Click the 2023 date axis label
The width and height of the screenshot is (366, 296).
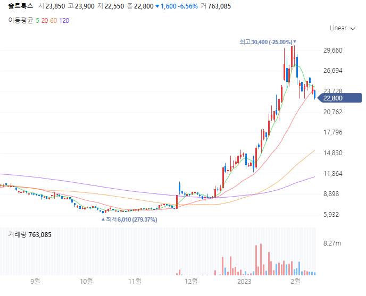244,282
